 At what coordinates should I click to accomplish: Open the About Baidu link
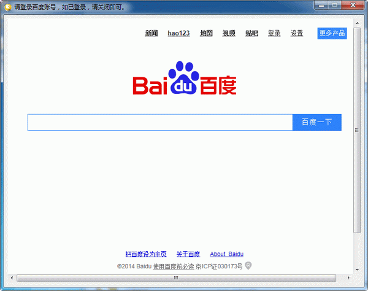coord(226,254)
